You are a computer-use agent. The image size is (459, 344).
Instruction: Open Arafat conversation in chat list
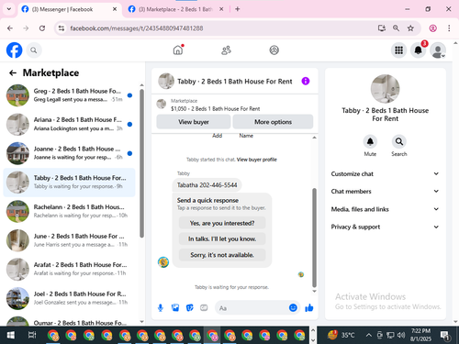70,269
